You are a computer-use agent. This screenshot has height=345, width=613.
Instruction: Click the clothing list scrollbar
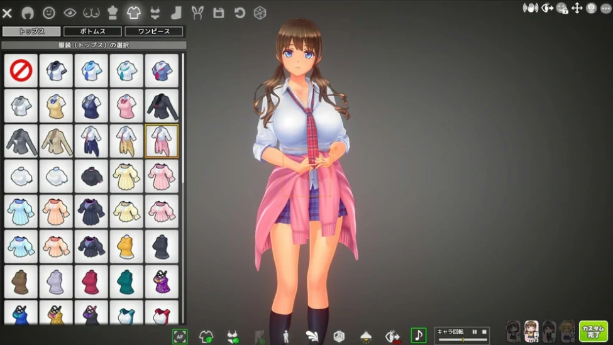pyautogui.click(x=182, y=118)
